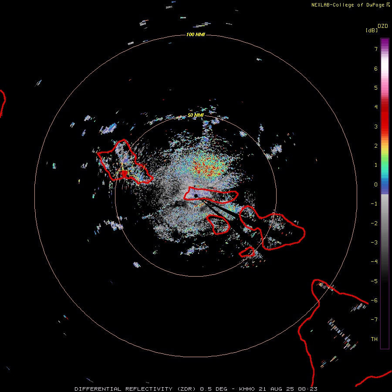The width and height of the screenshot is (392, 392).
Task: Click the Differential Reflectivity title caption
Action: tap(196, 389)
